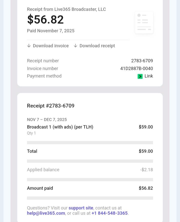The width and height of the screenshot is (180, 222).
Task: Click the Receipt #2783-6709 heading
Action: click(x=51, y=106)
